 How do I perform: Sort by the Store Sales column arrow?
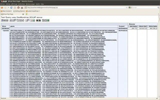148,26
